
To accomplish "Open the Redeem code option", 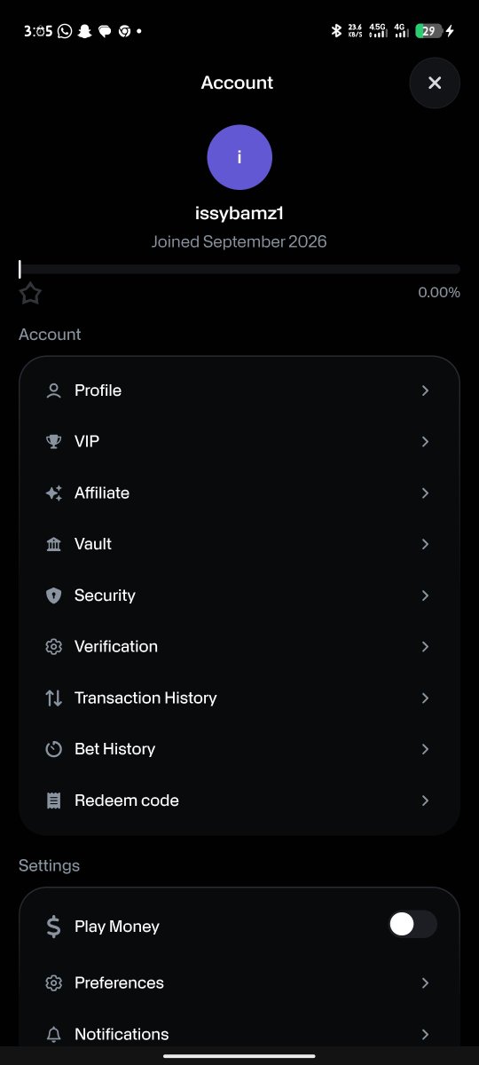I will pos(239,801).
